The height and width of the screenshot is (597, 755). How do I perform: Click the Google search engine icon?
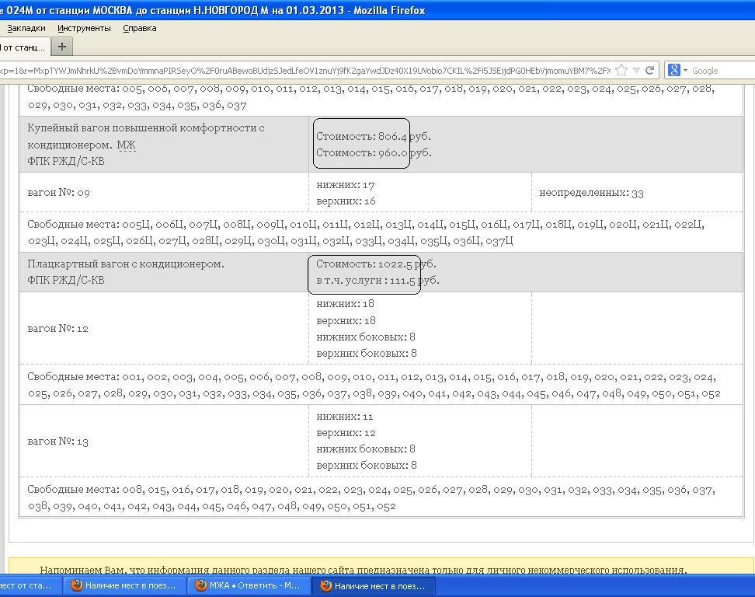point(673,70)
